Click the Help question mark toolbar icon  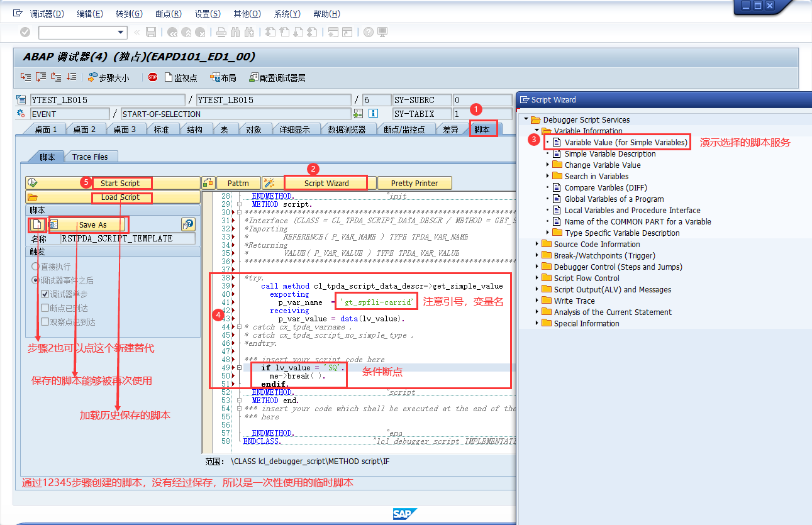(x=369, y=32)
